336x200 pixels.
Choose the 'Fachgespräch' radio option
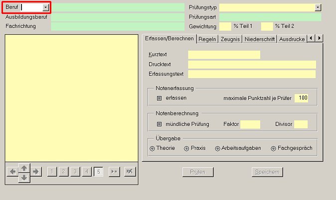(273, 148)
